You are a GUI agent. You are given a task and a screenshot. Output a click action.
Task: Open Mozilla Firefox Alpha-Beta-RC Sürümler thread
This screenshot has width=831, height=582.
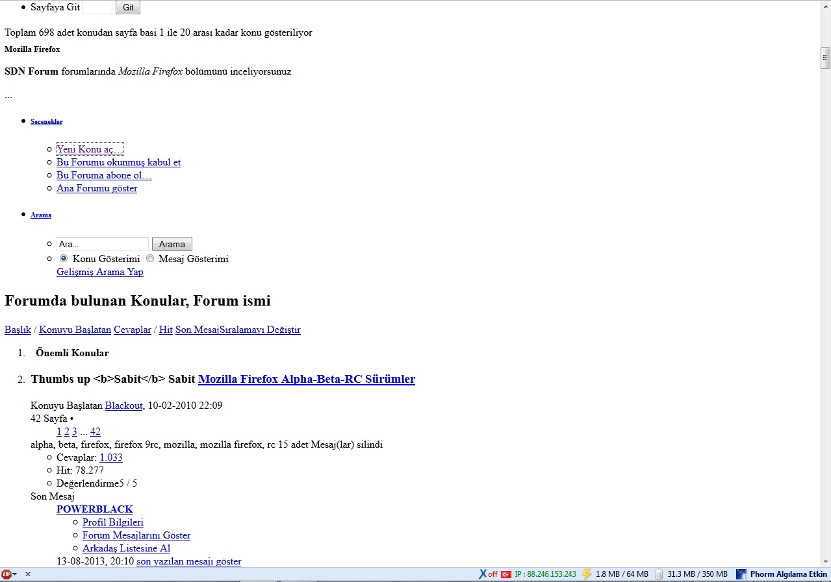[x=307, y=379]
